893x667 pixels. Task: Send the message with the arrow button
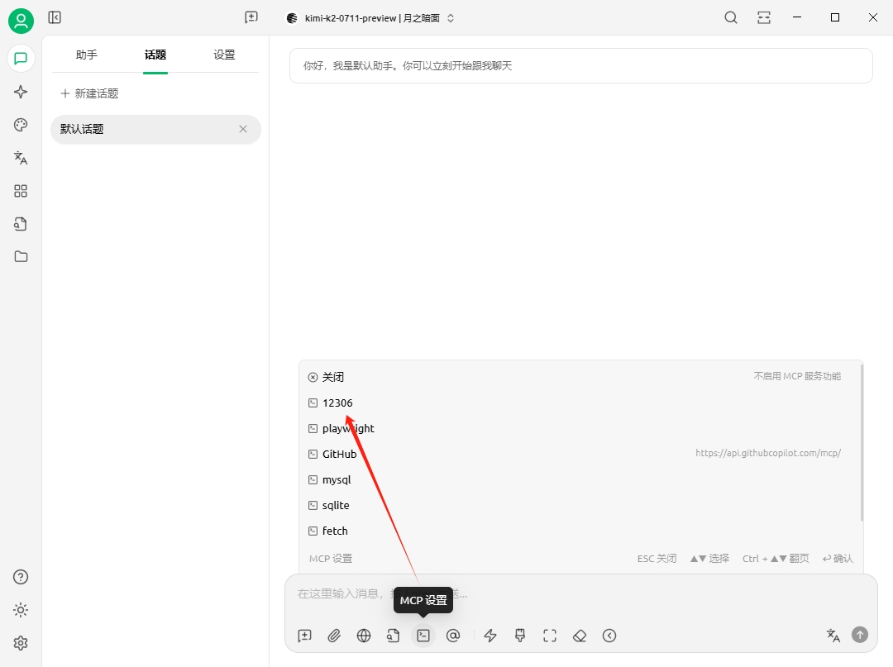(x=860, y=635)
